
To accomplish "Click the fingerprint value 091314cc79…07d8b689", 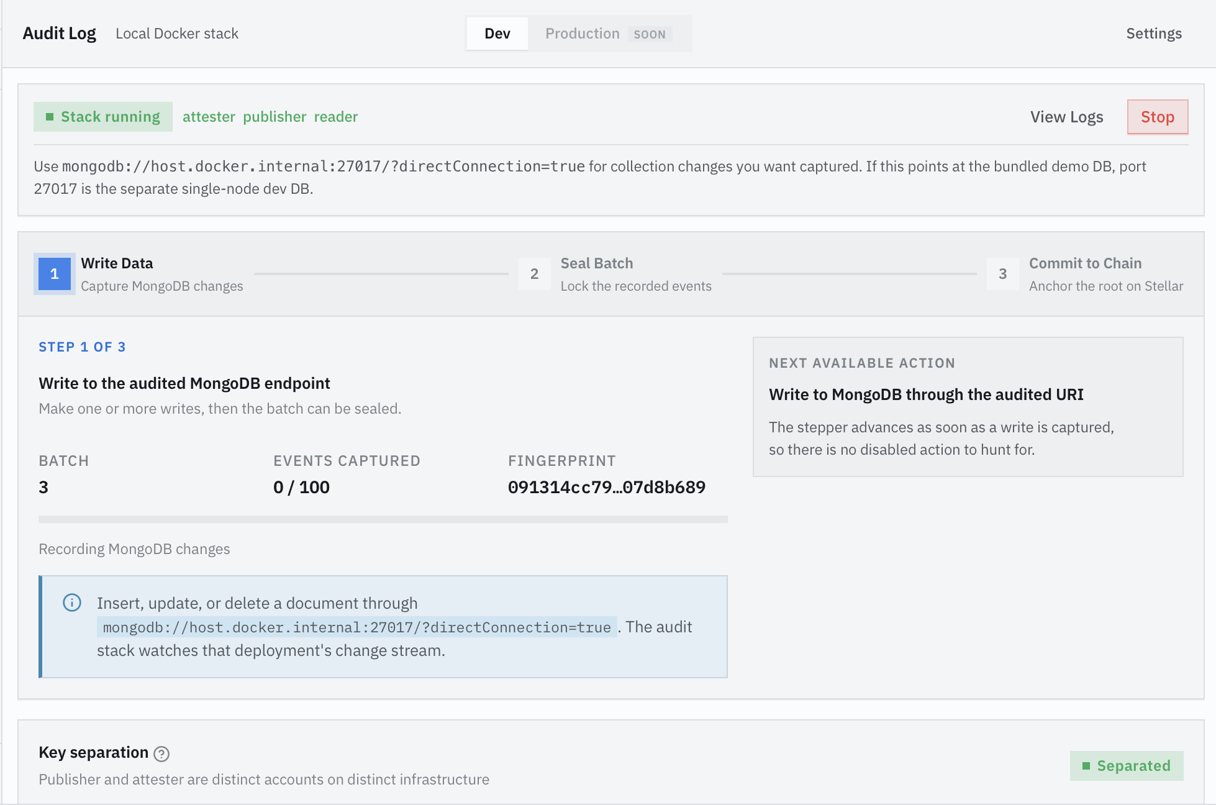I will tap(607, 487).
